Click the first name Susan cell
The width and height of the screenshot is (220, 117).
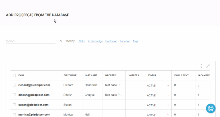click(67, 105)
